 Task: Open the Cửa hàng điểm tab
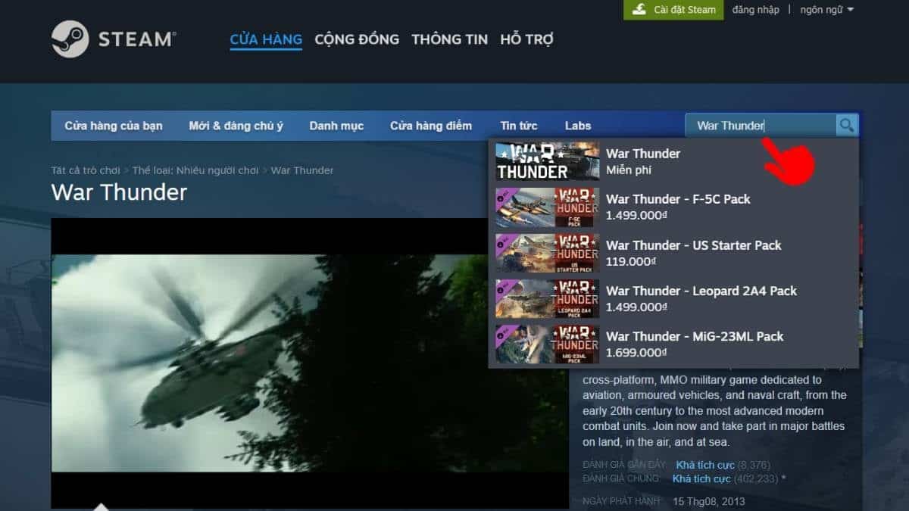(x=431, y=126)
